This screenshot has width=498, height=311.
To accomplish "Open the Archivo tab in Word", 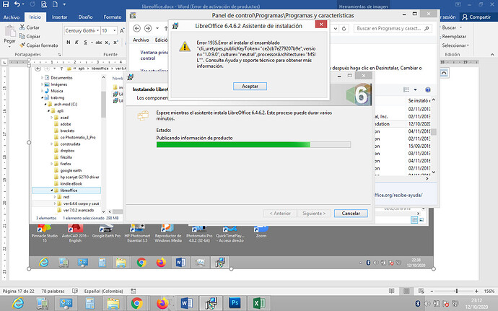I will [12, 17].
